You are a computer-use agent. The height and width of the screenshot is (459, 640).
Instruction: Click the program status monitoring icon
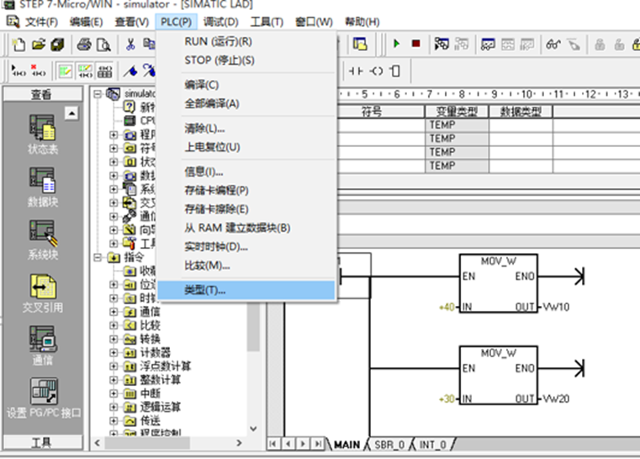coord(442,43)
